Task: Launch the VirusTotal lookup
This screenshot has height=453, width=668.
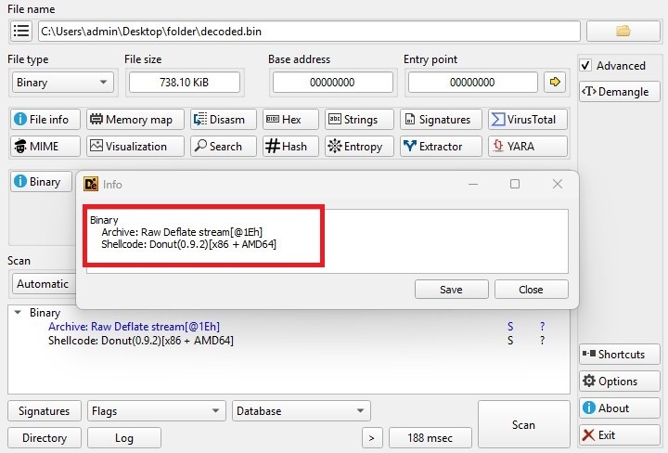Action: tap(524, 120)
